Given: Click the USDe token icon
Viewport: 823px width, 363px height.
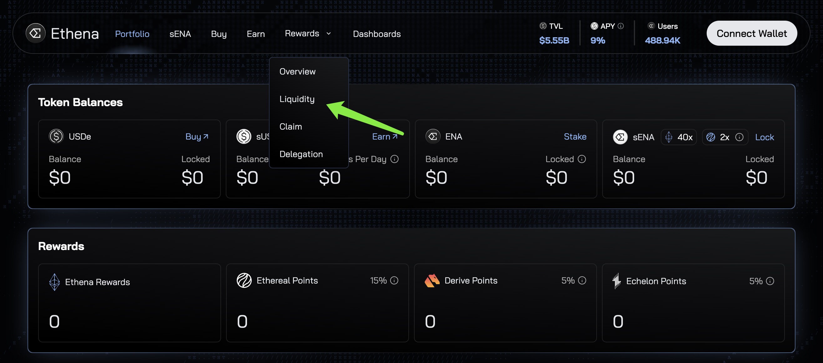Looking at the screenshot, I should pos(56,136).
